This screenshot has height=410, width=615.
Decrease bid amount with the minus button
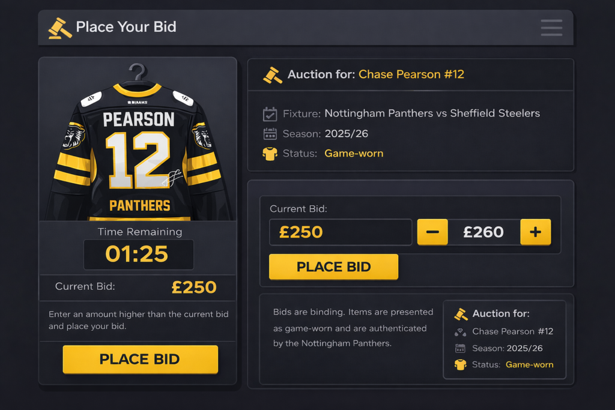click(x=432, y=232)
